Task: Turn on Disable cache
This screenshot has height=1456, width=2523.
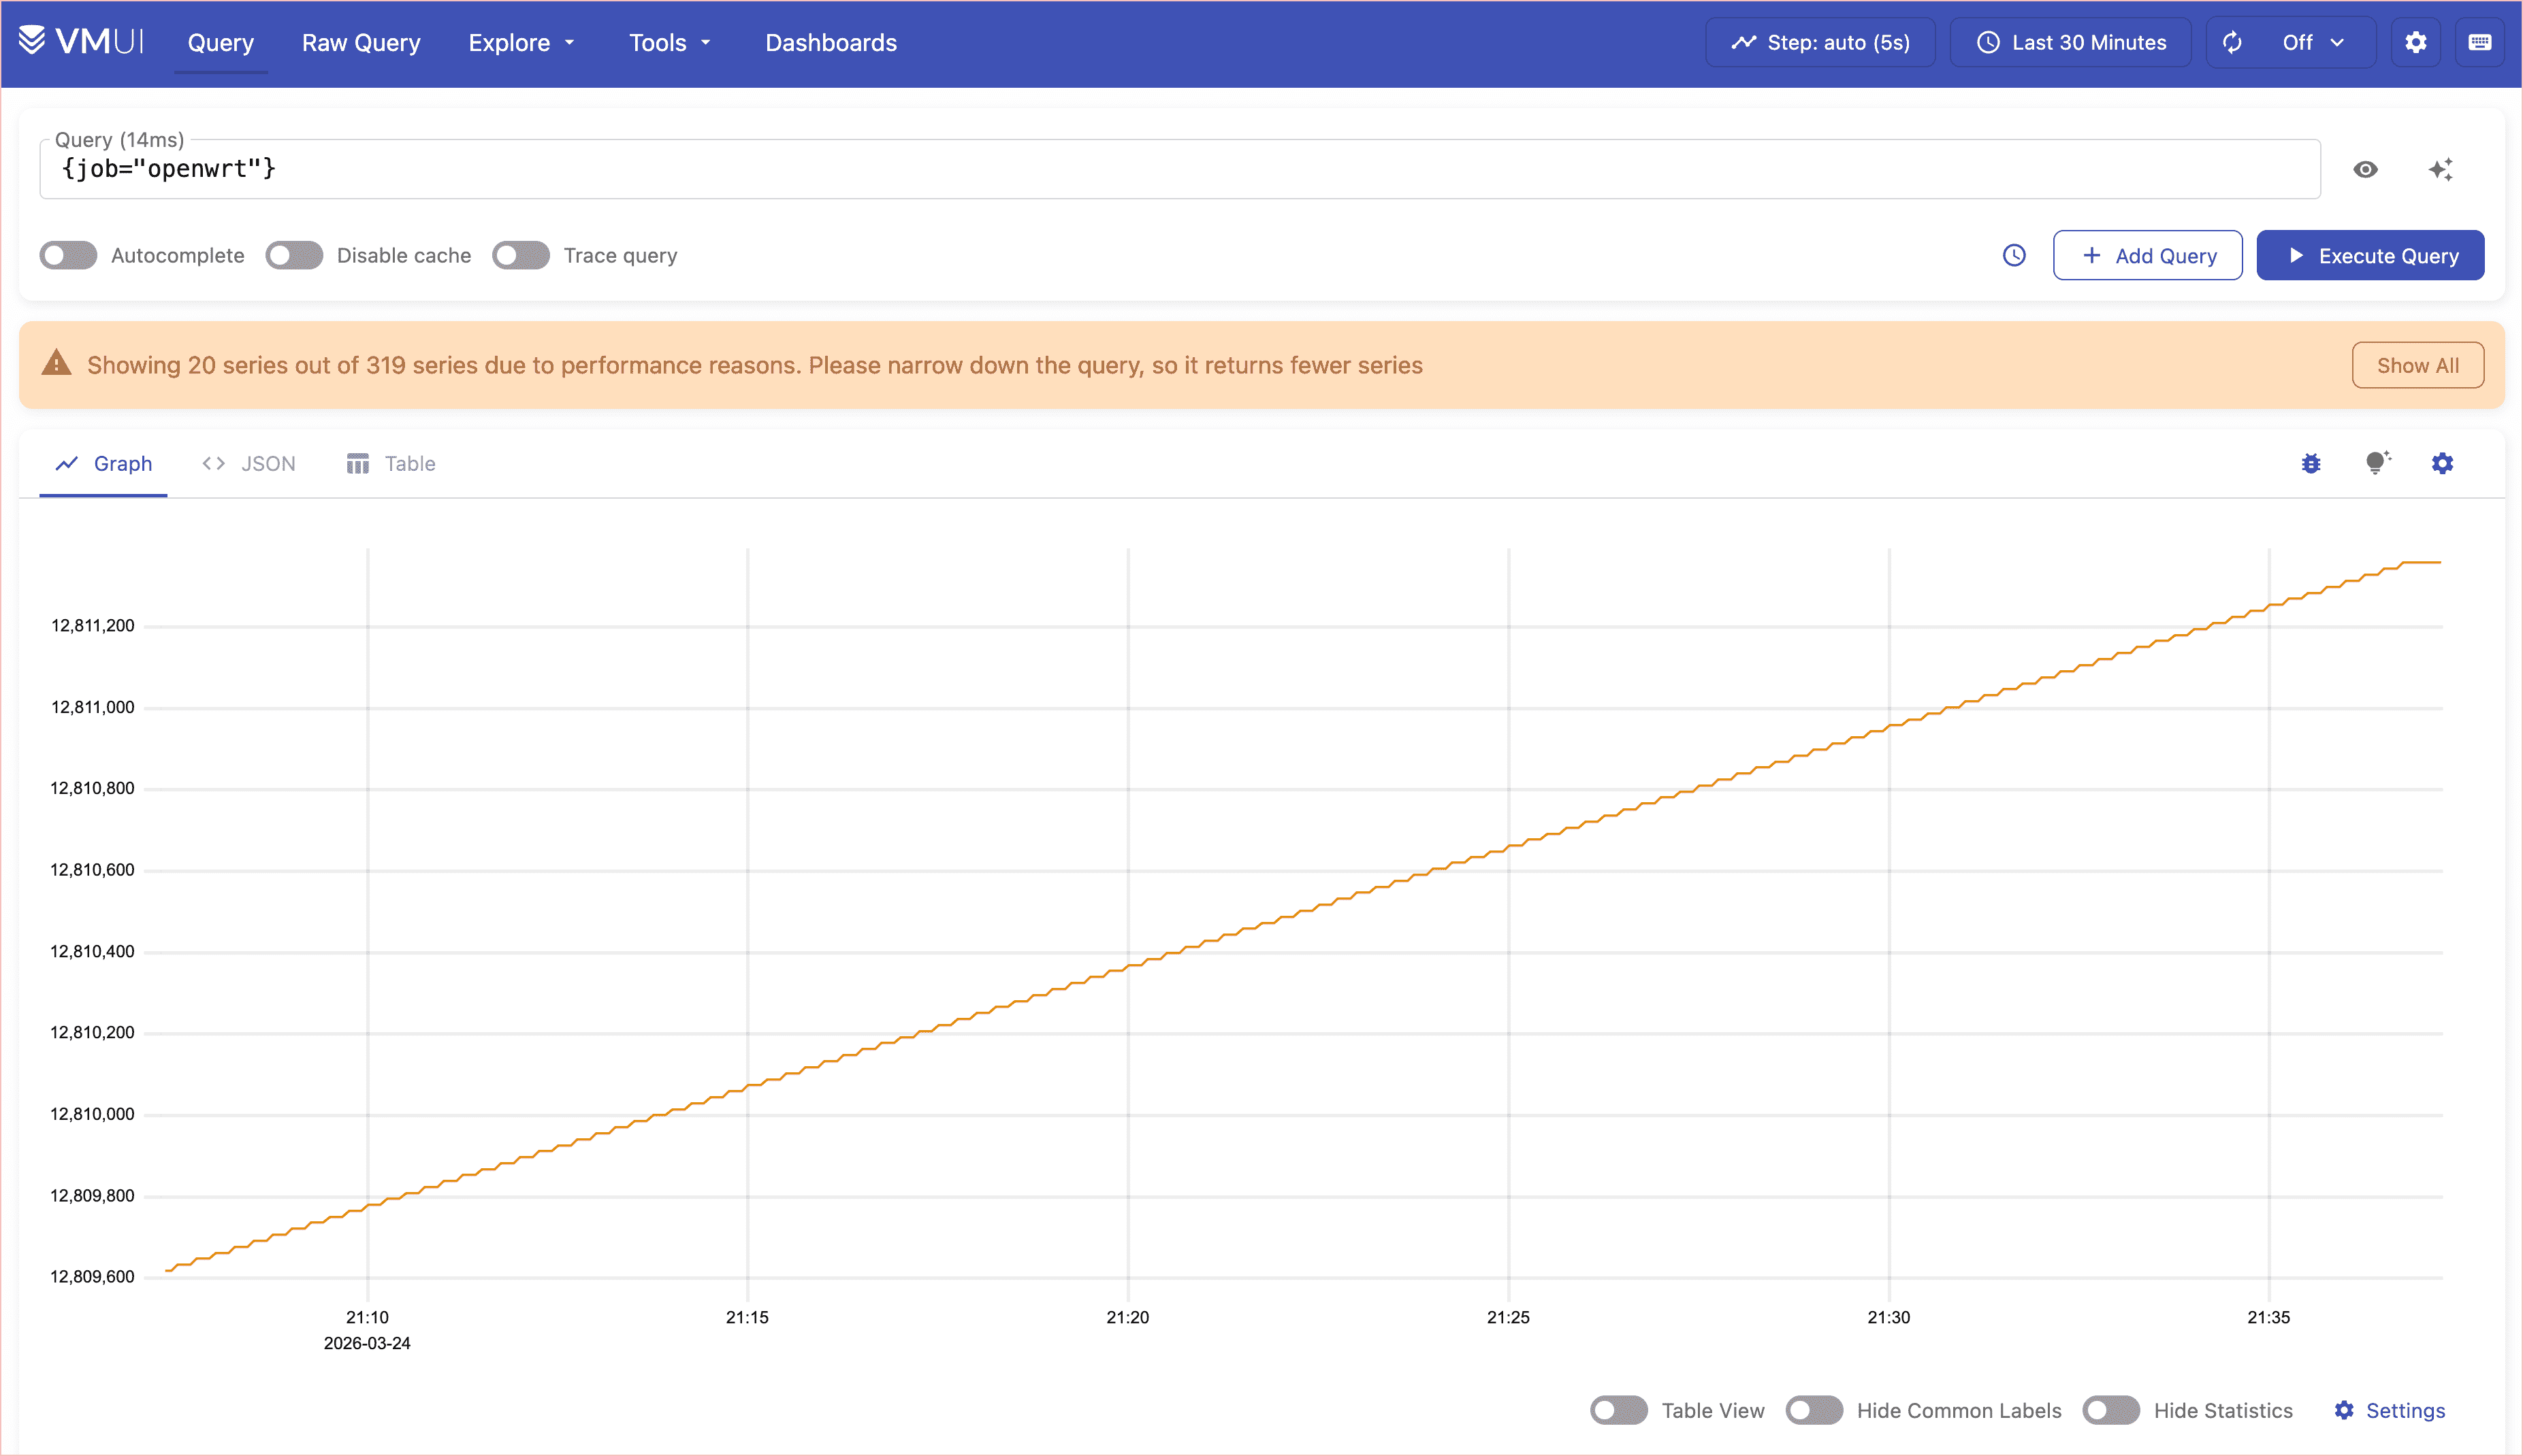Action: pos(293,255)
